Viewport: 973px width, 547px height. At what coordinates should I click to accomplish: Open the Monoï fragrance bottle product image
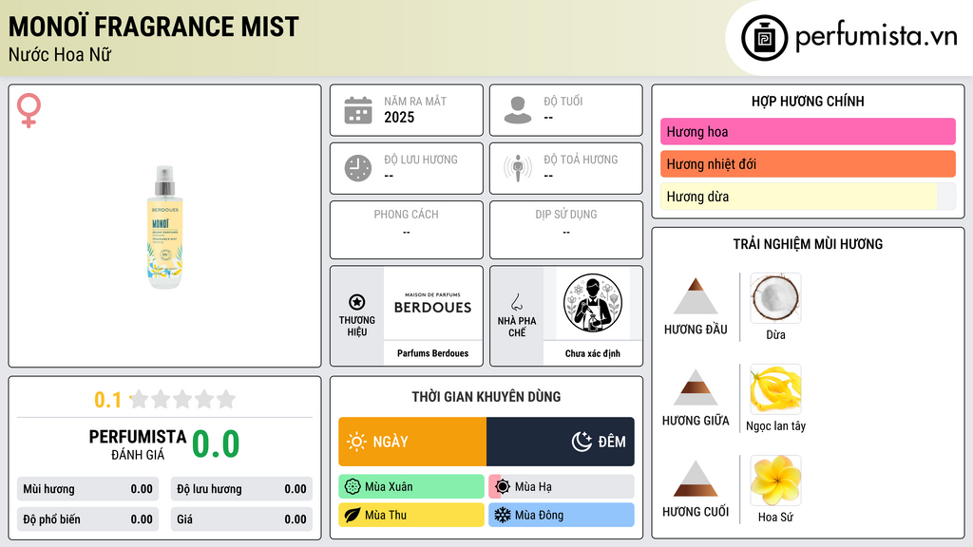(x=165, y=227)
